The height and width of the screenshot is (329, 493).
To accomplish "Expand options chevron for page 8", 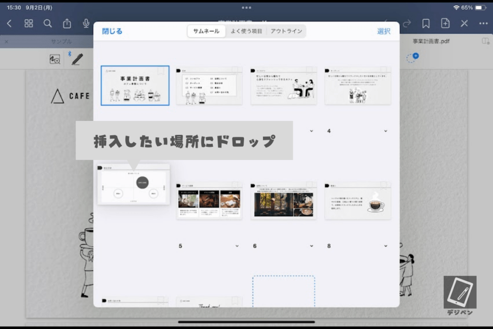I will [x=386, y=246].
